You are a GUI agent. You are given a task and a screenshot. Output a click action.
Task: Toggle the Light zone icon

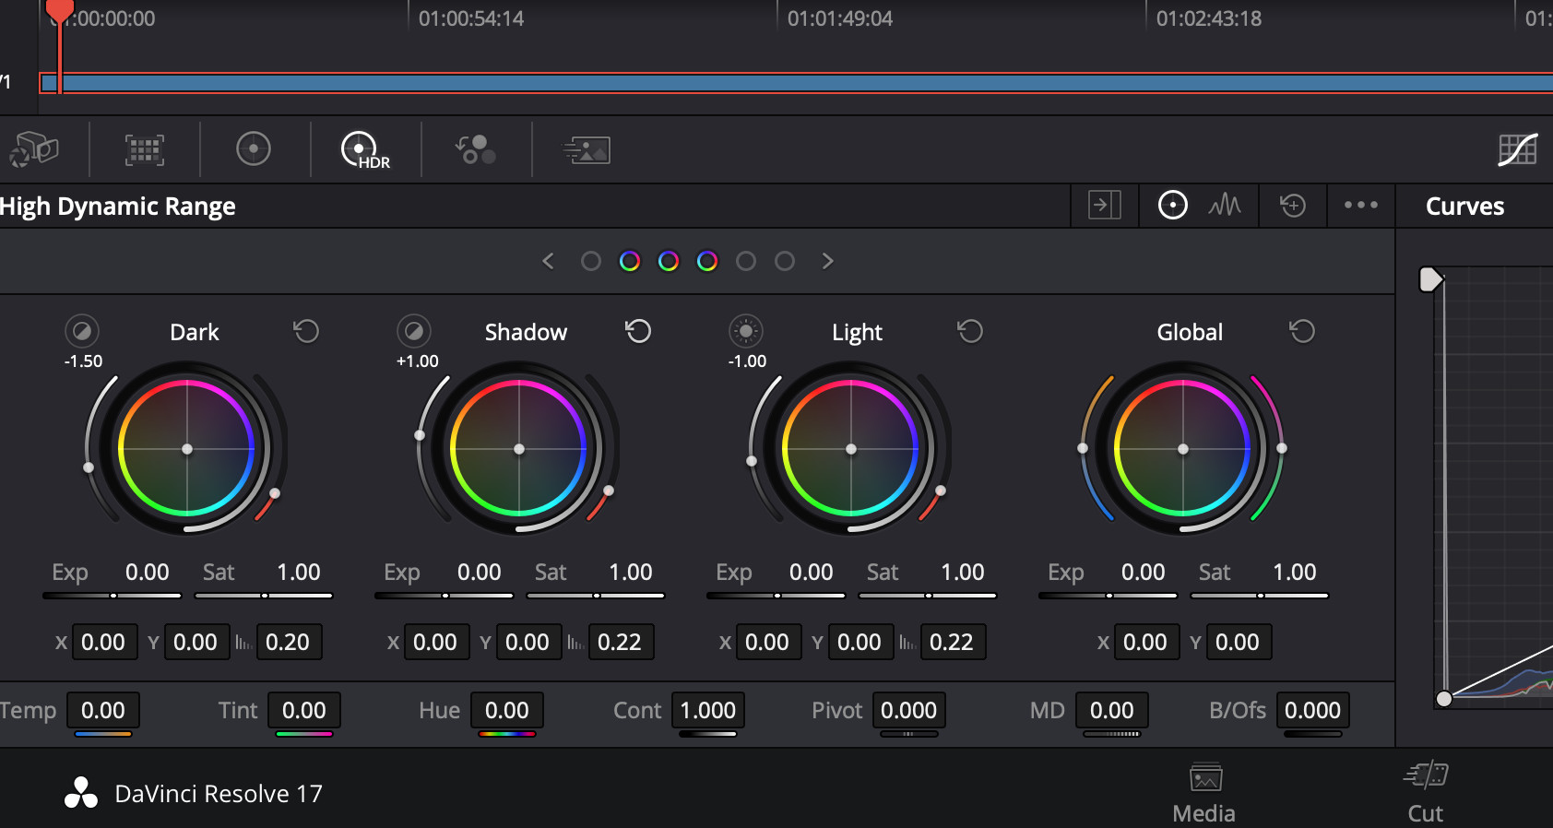click(x=746, y=331)
